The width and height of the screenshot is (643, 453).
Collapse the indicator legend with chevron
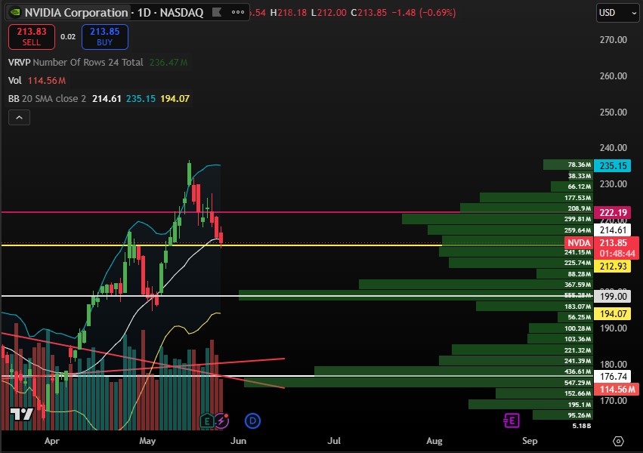coord(19,118)
